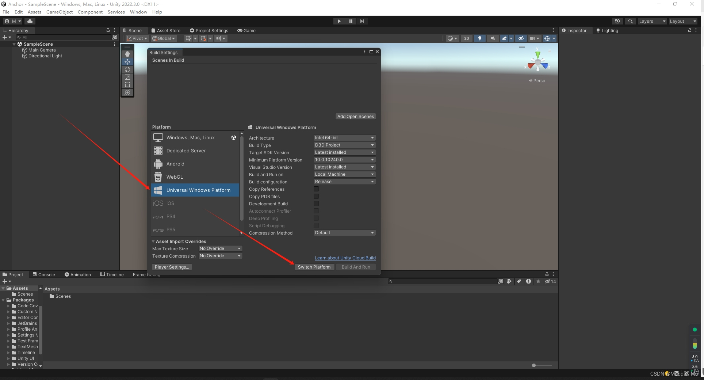Click snap increment ruler icon
The width and height of the screenshot is (704, 380).
(218, 38)
